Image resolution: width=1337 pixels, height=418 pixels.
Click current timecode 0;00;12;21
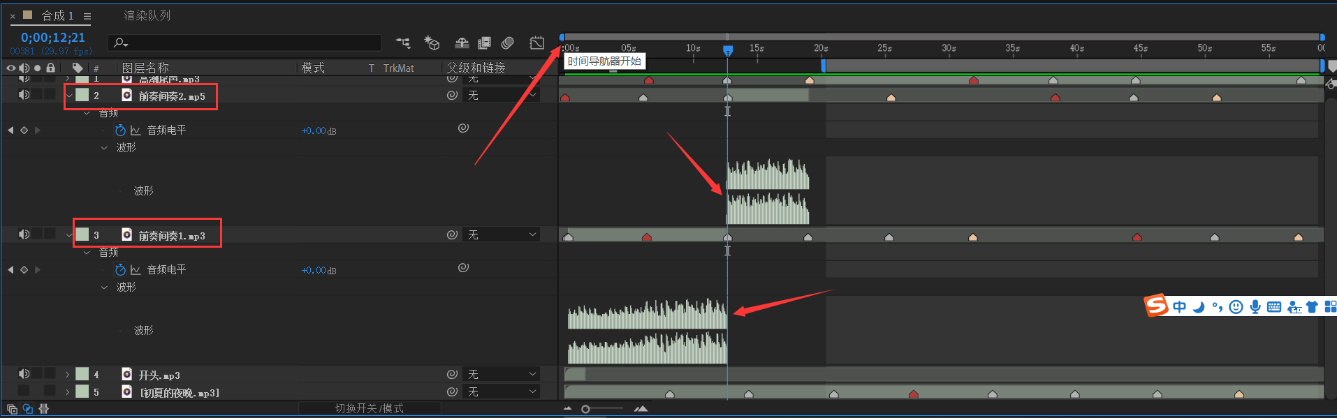53,38
